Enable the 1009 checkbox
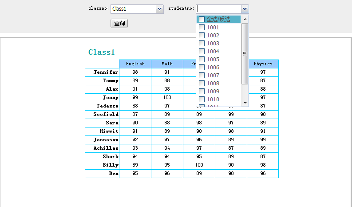This screenshot has height=207, width=352. (202, 92)
